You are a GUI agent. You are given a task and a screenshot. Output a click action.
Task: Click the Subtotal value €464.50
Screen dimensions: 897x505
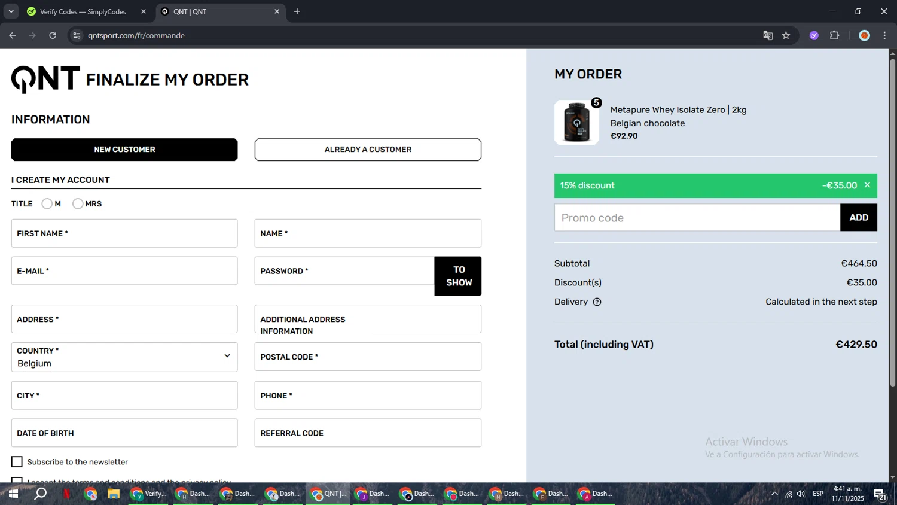pyautogui.click(x=859, y=264)
